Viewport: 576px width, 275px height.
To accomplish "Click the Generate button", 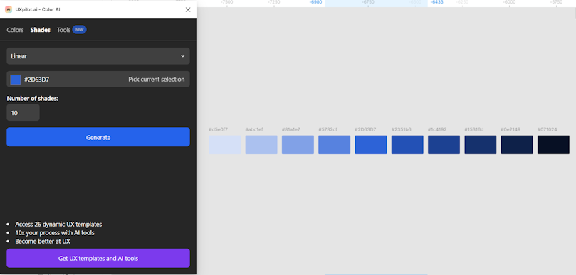I will pos(98,137).
